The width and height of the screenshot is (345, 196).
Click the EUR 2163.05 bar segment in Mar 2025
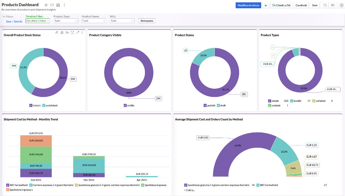[89, 165]
